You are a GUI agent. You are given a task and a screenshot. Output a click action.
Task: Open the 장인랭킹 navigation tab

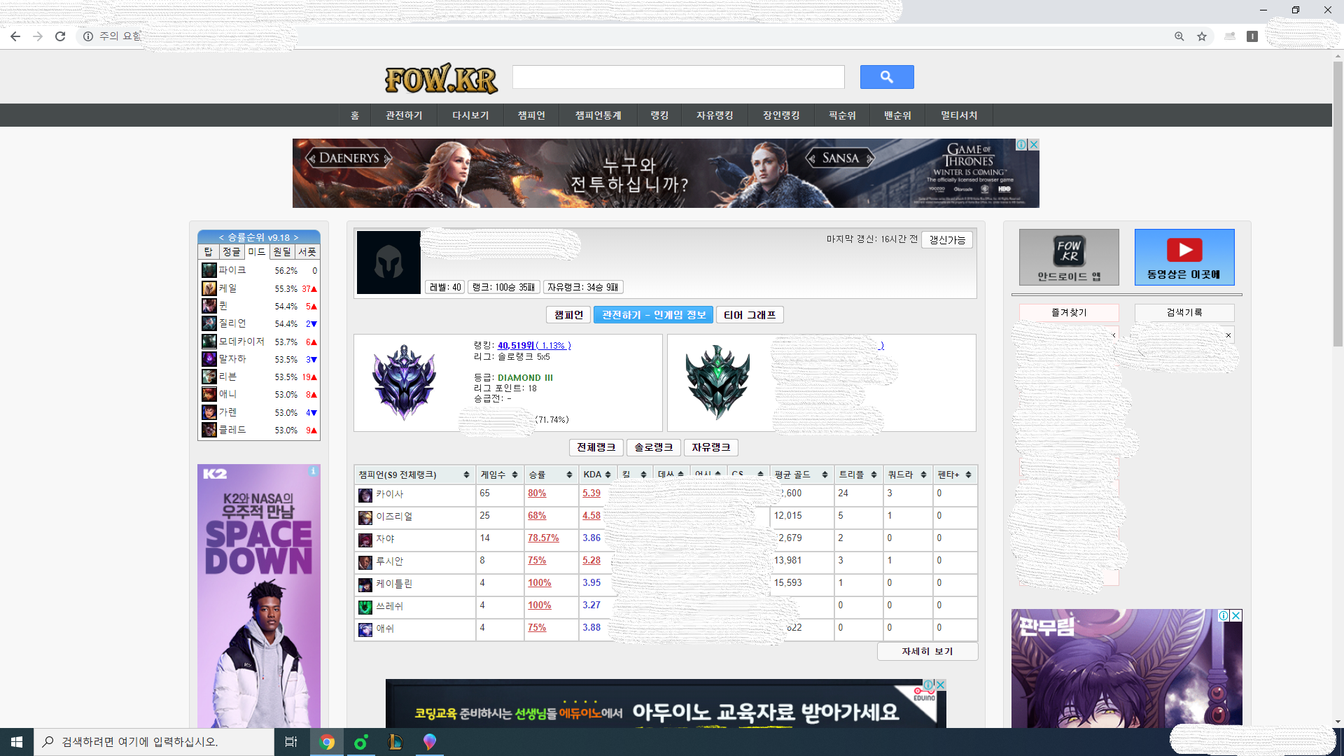[x=781, y=115]
